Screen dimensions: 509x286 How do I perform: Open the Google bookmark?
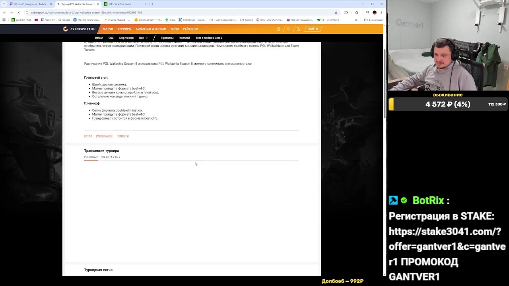pyautogui.click(x=64, y=20)
